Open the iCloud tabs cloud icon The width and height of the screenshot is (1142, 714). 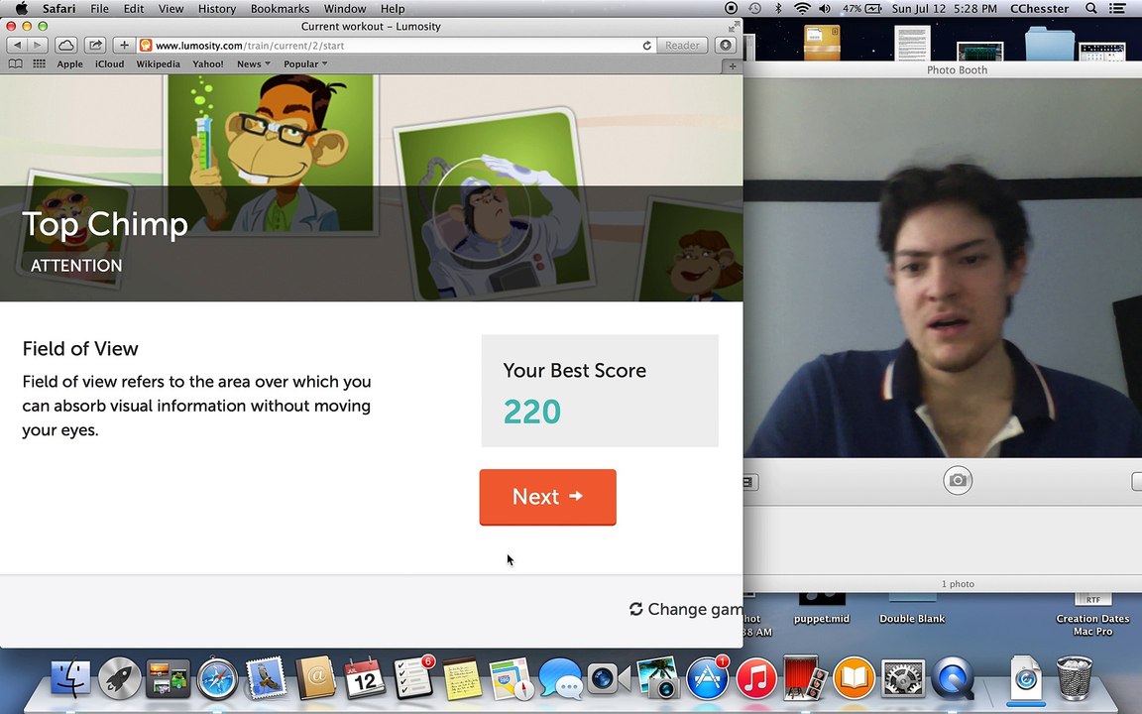66,46
